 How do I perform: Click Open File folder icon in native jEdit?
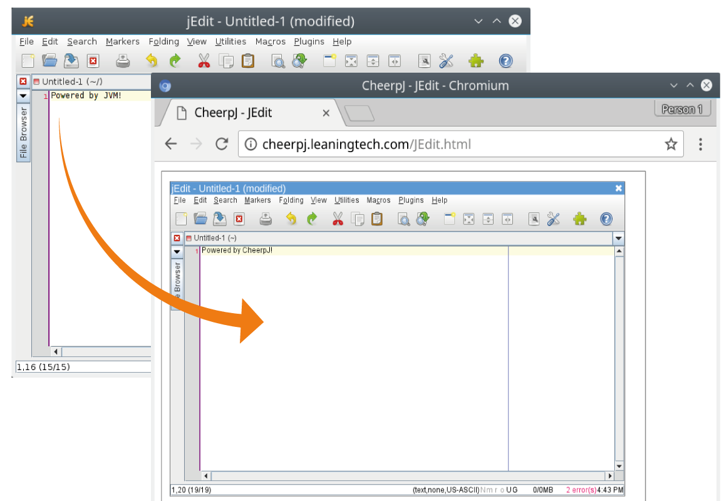49,61
